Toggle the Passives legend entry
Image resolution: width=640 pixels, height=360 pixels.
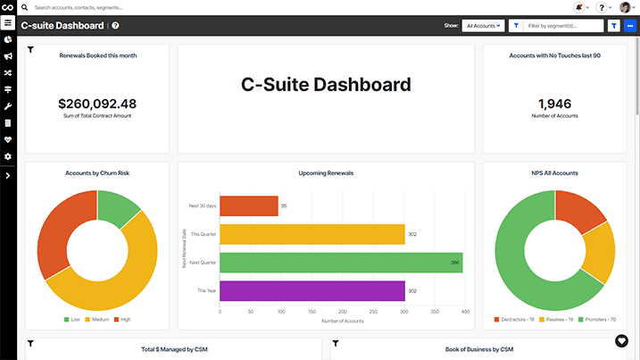pos(556,320)
